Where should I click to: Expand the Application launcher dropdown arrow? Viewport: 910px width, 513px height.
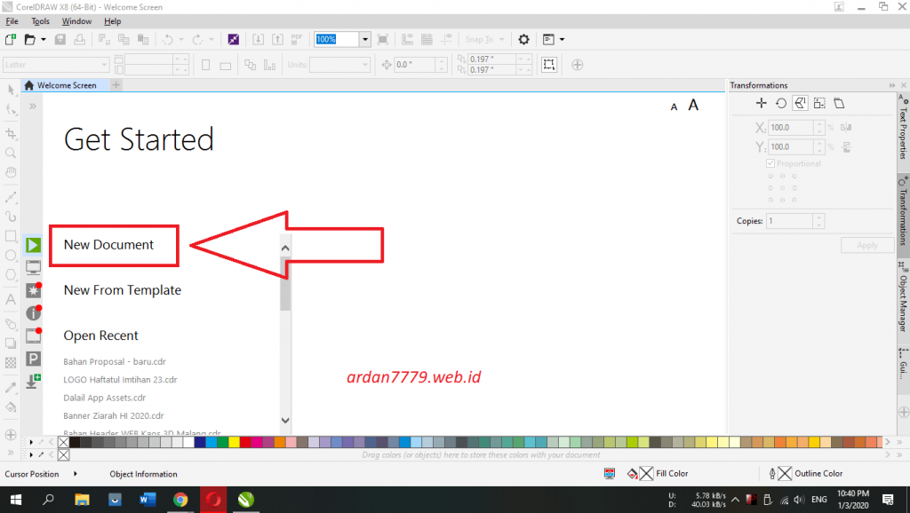[x=562, y=39]
